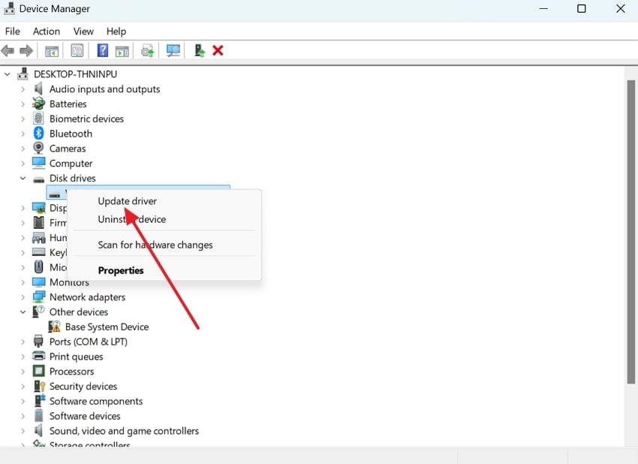638x464 pixels.
Task: Click the Batteries category icon
Action: 38,104
